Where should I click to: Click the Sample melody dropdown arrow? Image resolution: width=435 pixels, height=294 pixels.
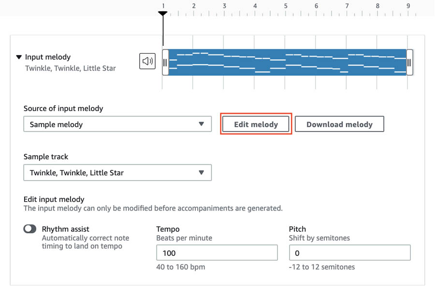click(x=202, y=124)
